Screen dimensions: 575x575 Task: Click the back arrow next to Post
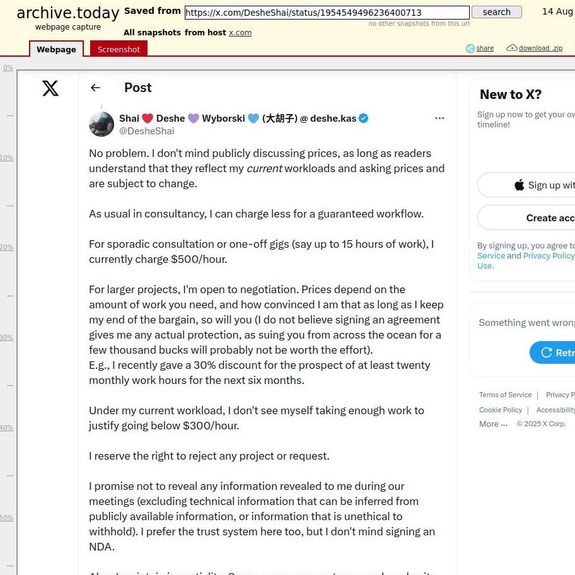95,88
